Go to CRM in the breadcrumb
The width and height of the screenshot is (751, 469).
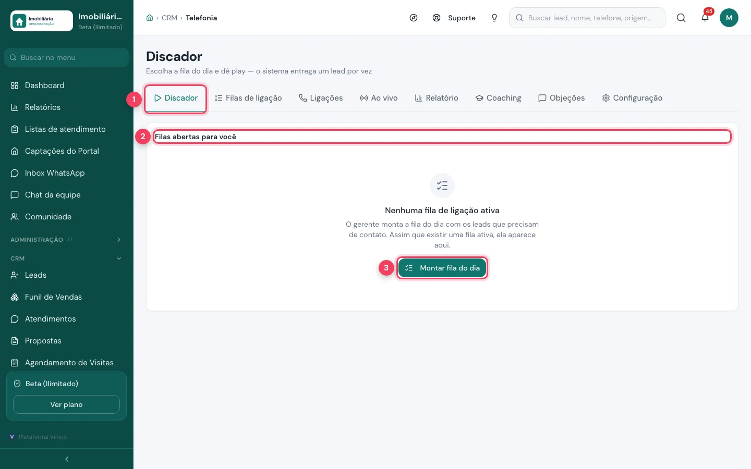(x=169, y=18)
